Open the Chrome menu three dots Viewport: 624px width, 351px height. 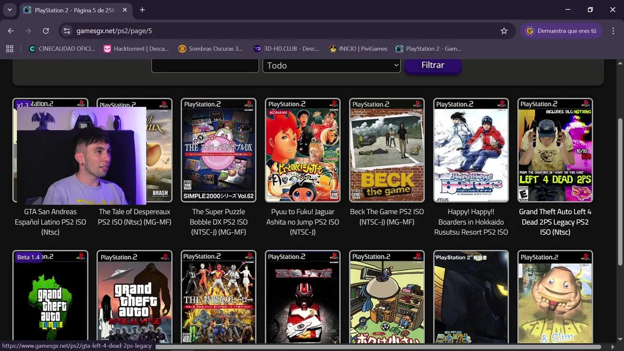(x=613, y=31)
